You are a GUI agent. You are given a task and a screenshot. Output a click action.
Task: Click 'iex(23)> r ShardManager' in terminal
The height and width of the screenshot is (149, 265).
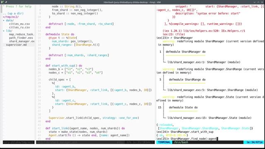[175, 38]
